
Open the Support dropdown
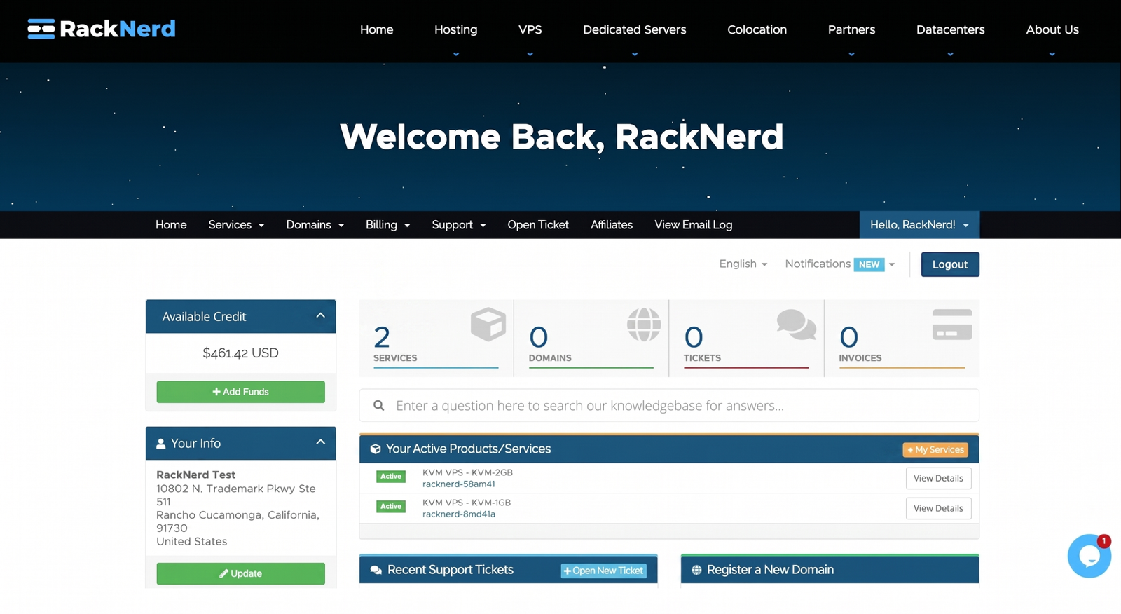(458, 225)
